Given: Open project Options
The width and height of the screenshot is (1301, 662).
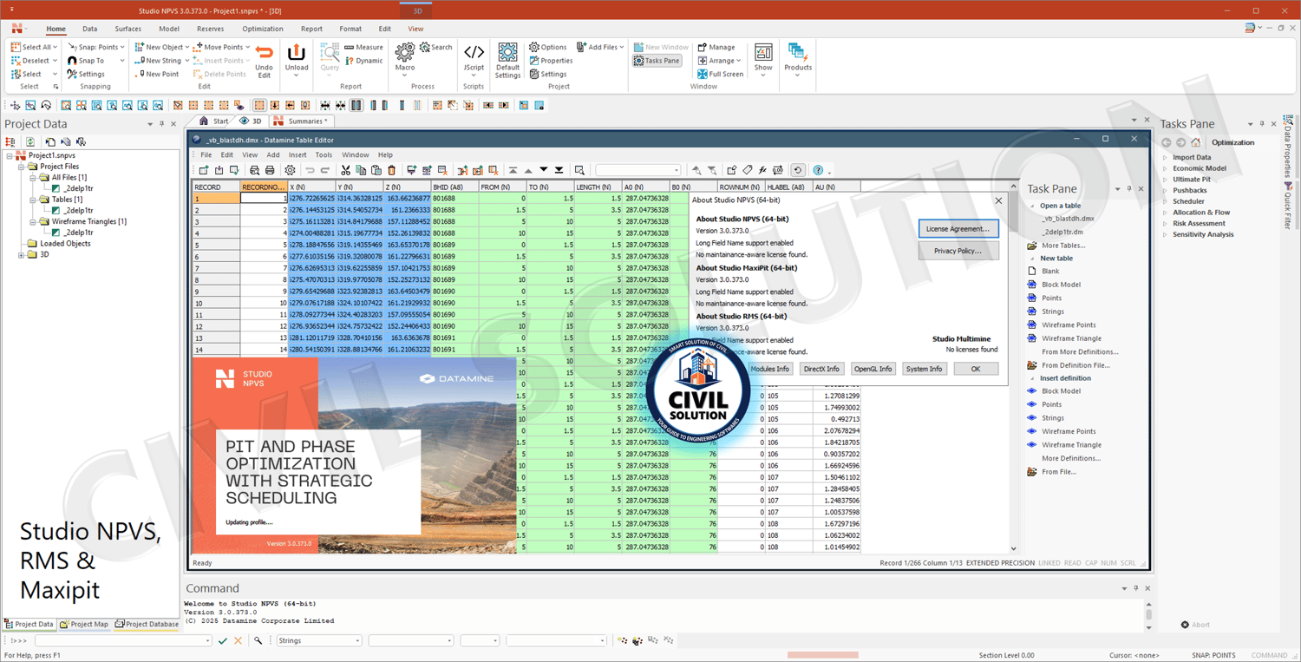Looking at the screenshot, I should click(548, 47).
